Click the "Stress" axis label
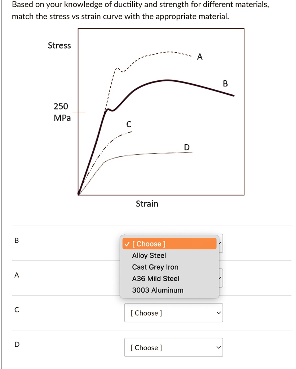This screenshot has height=369, width=296. click(x=59, y=45)
